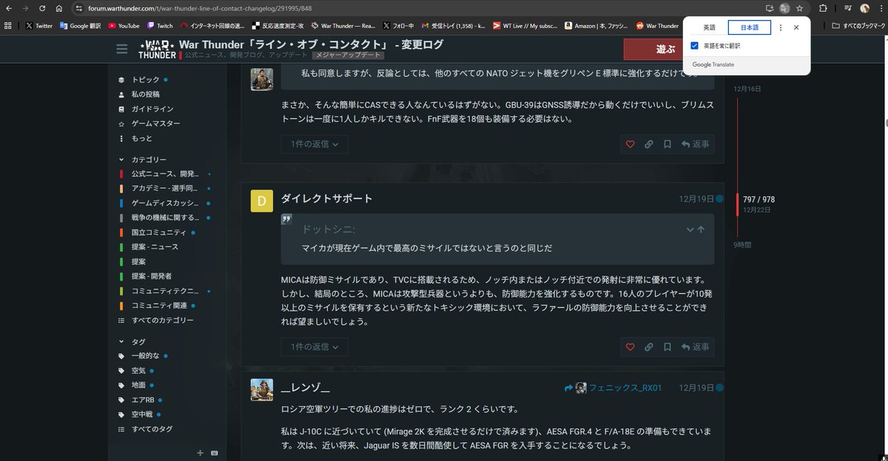This screenshot has width=888, height=461.
Task: Uncheck 英語を常に翻訳 in the translate popup
Action: (x=693, y=45)
